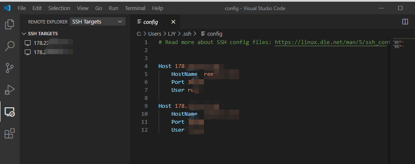Select the Remote Explorer activity bar icon
The image size is (415, 164).
tap(10, 112)
